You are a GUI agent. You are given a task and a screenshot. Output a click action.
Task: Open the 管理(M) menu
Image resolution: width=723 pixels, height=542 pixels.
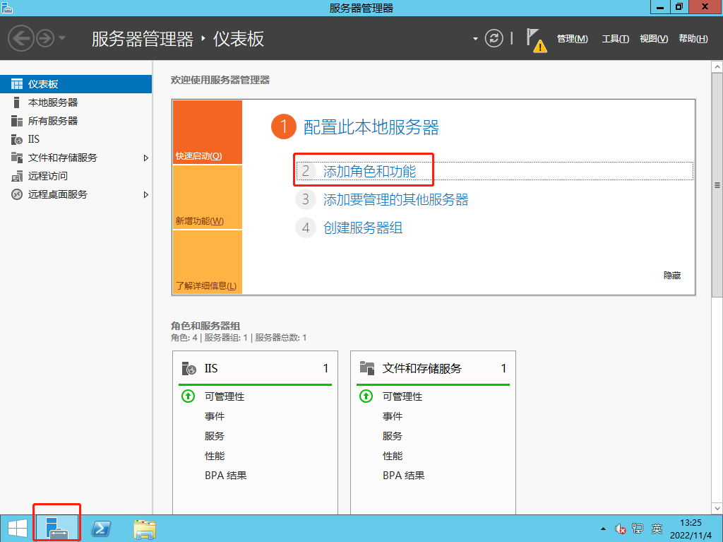click(573, 39)
